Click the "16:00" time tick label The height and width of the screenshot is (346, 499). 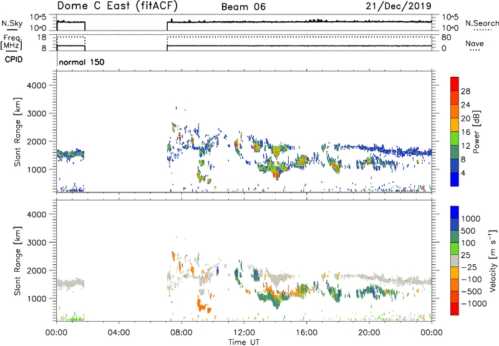click(306, 333)
